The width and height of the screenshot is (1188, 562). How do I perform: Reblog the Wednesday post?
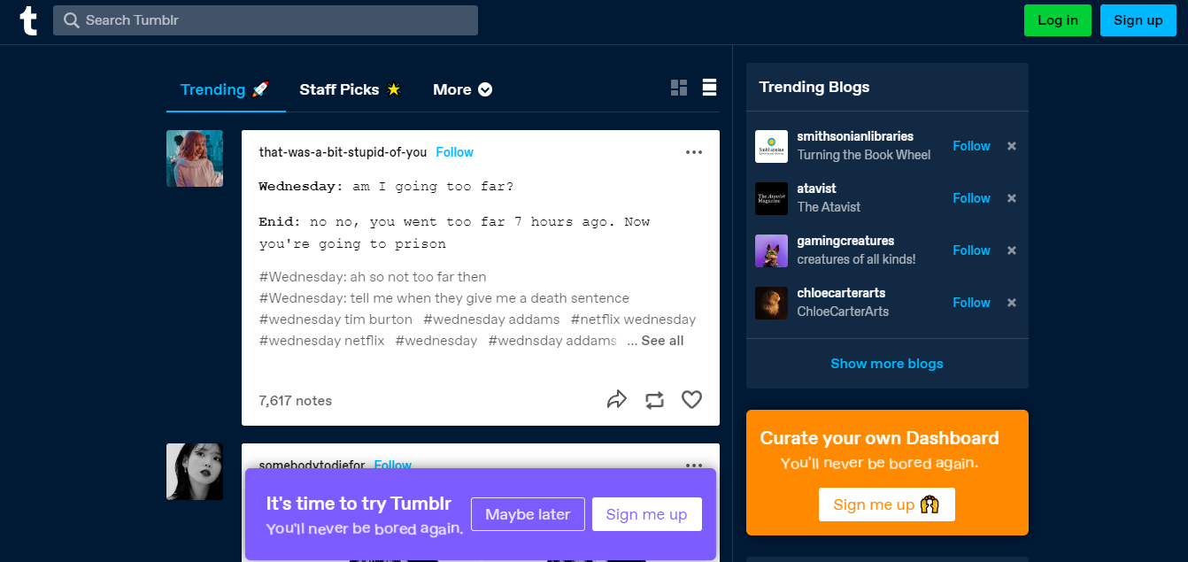(654, 400)
